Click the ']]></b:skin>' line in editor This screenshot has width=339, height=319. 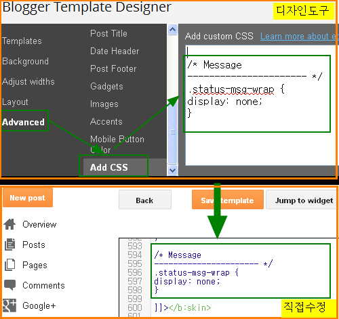pos(182,307)
